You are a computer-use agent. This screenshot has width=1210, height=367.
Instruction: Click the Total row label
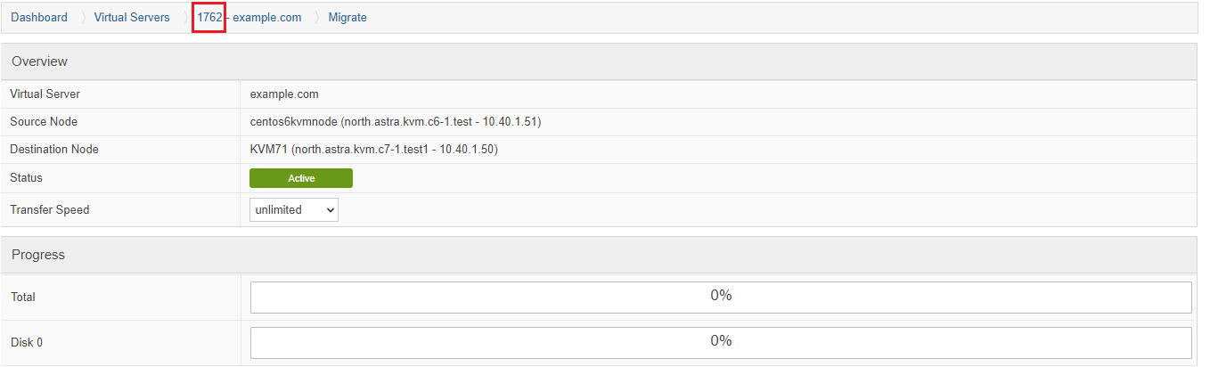click(x=23, y=297)
